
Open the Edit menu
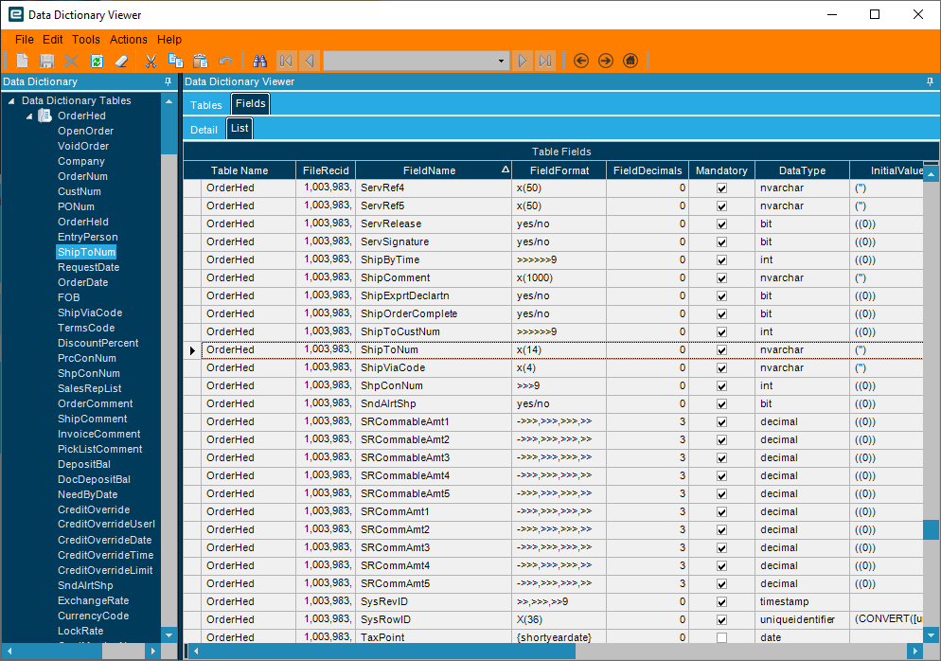click(53, 40)
